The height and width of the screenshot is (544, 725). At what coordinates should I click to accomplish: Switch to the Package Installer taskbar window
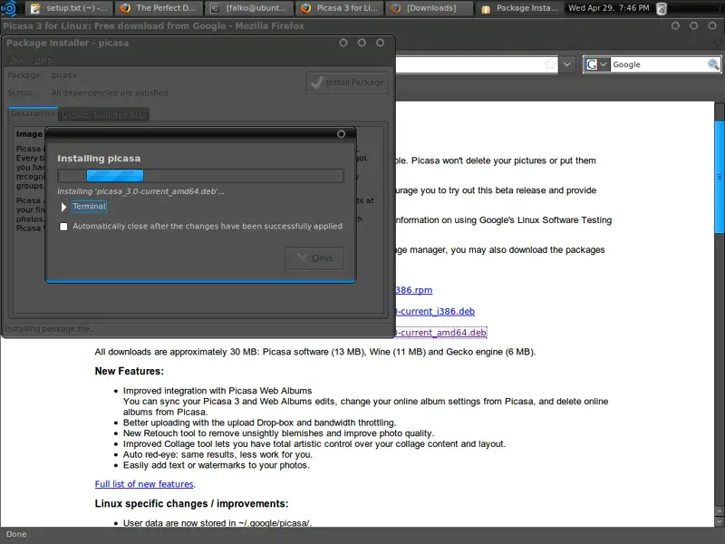point(519,8)
